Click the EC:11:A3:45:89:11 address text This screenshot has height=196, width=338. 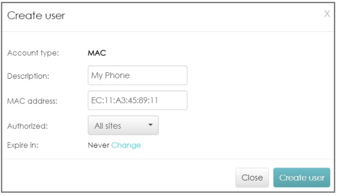point(128,100)
